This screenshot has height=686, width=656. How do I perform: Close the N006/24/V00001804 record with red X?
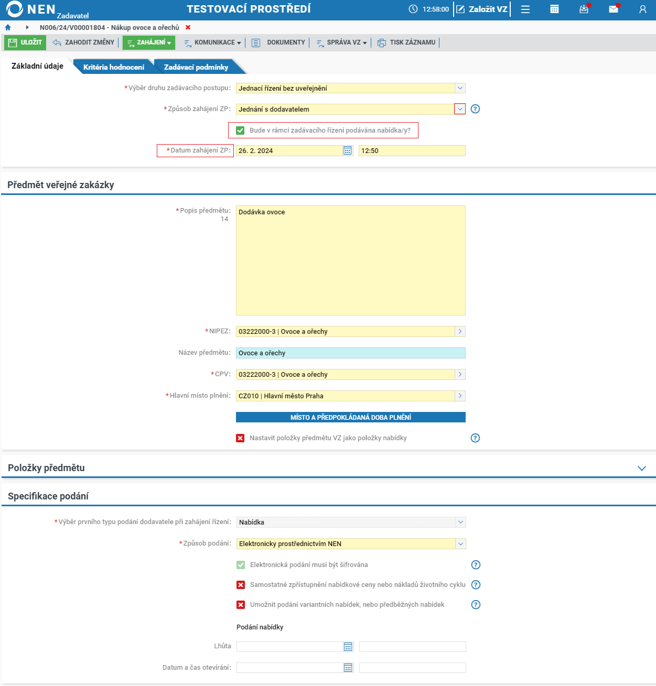click(188, 27)
